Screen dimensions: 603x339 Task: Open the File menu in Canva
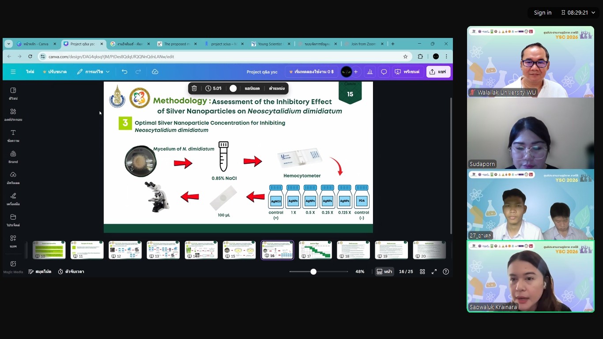30,72
